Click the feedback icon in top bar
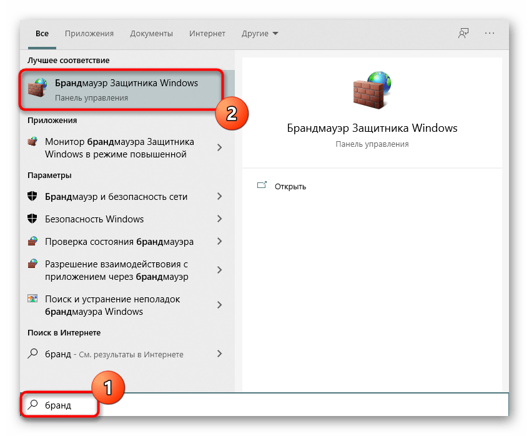 (x=463, y=34)
